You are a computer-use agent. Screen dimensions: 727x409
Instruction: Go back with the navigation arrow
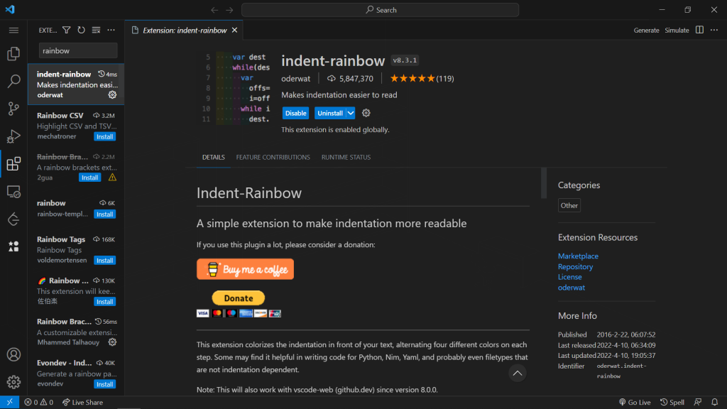(x=214, y=10)
